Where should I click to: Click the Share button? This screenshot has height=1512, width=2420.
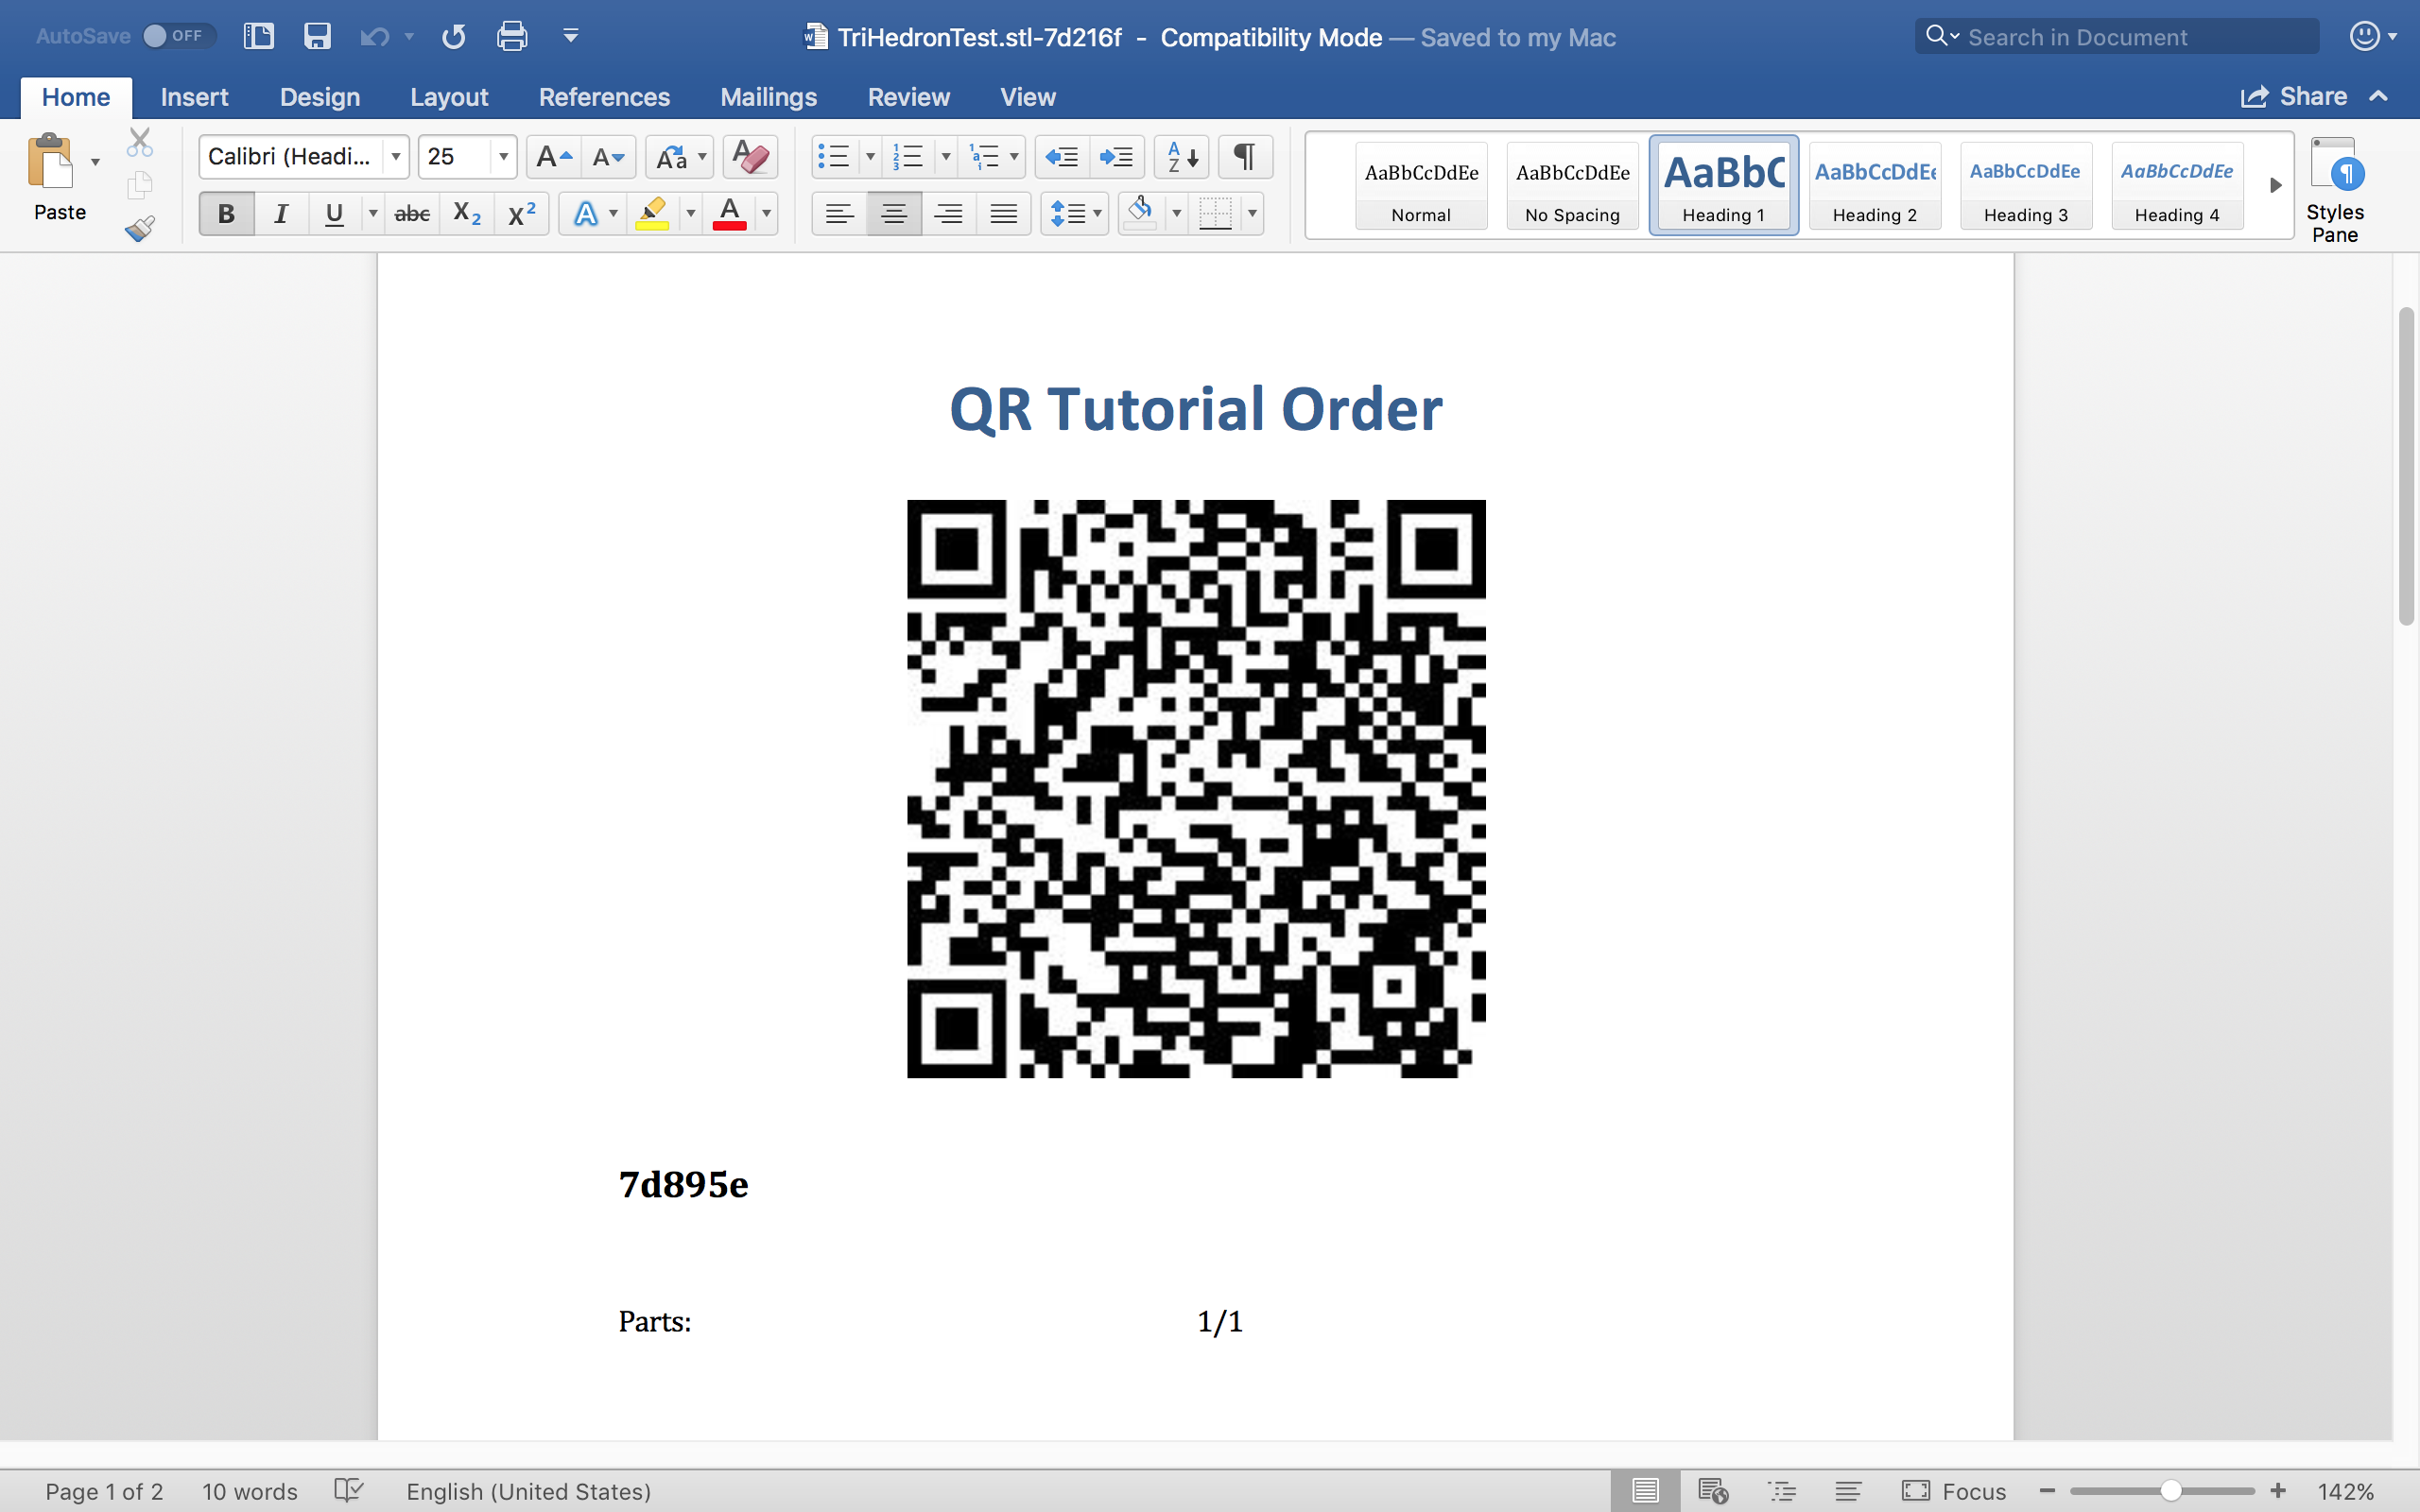(2294, 97)
